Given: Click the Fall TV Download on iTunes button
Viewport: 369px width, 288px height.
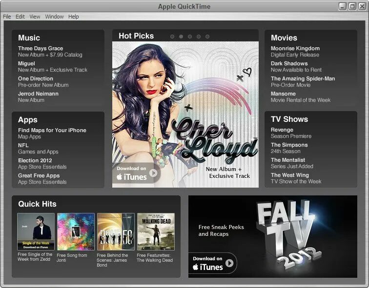Looking at the screenshot, I should 212,263.
